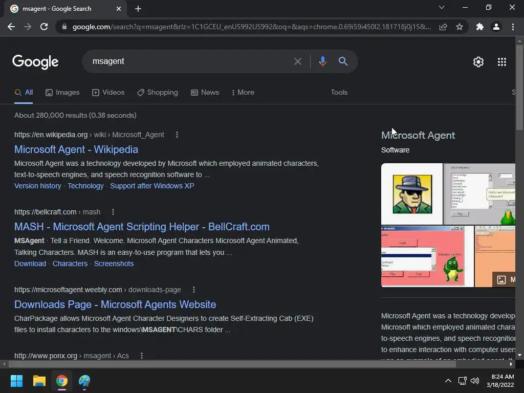Open File Explorer from taskbar

39,381
